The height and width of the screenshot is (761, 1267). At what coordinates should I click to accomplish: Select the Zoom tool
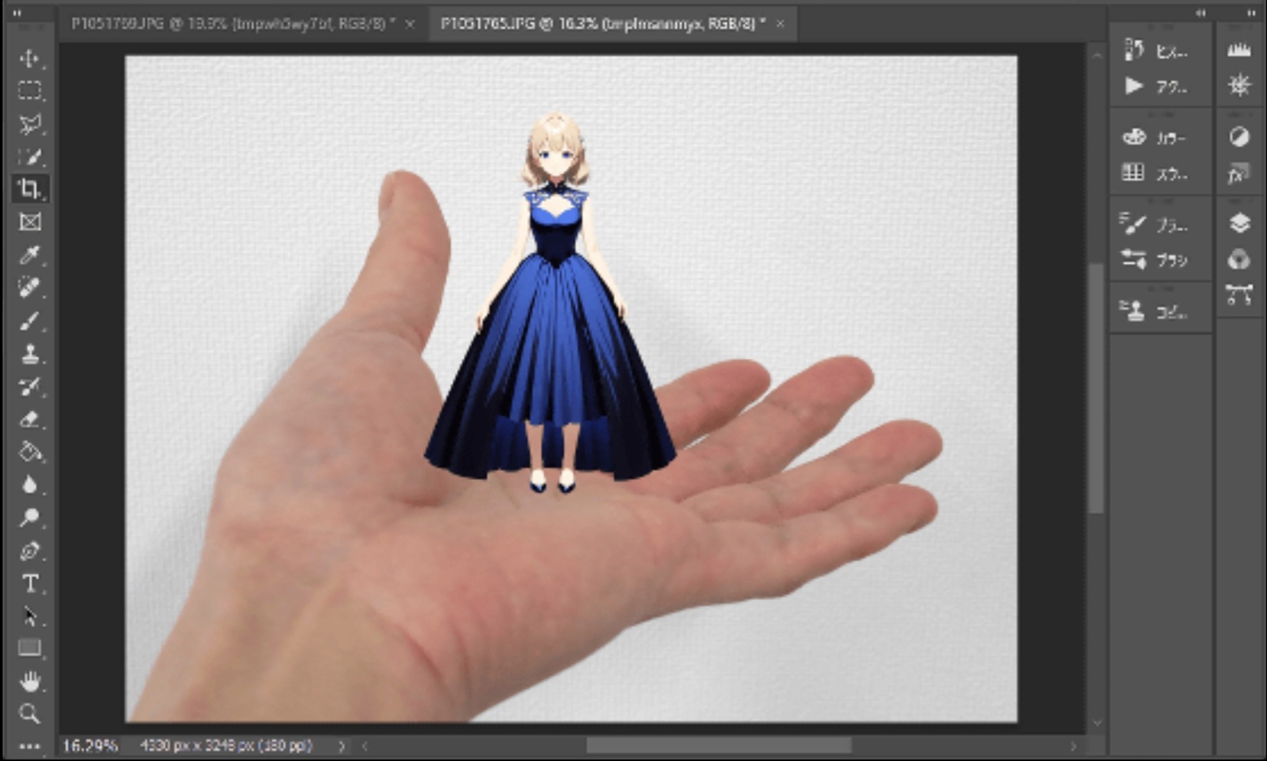point(29,714)
